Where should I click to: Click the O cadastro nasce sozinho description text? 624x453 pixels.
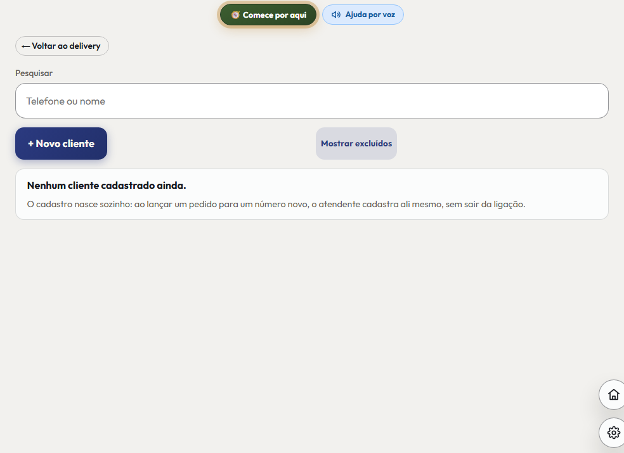(x=276, y=205)
